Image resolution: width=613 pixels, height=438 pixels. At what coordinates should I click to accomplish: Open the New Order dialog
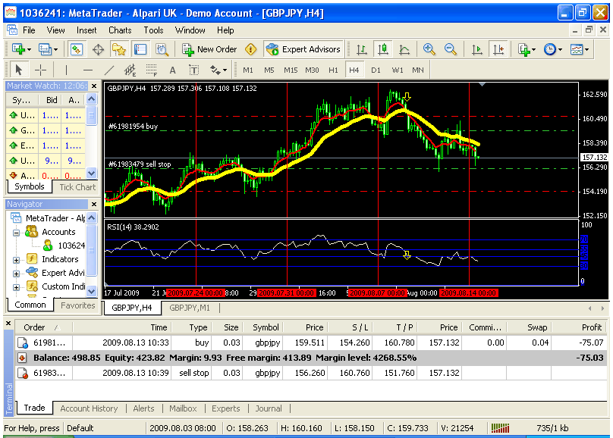click(209, 49)
